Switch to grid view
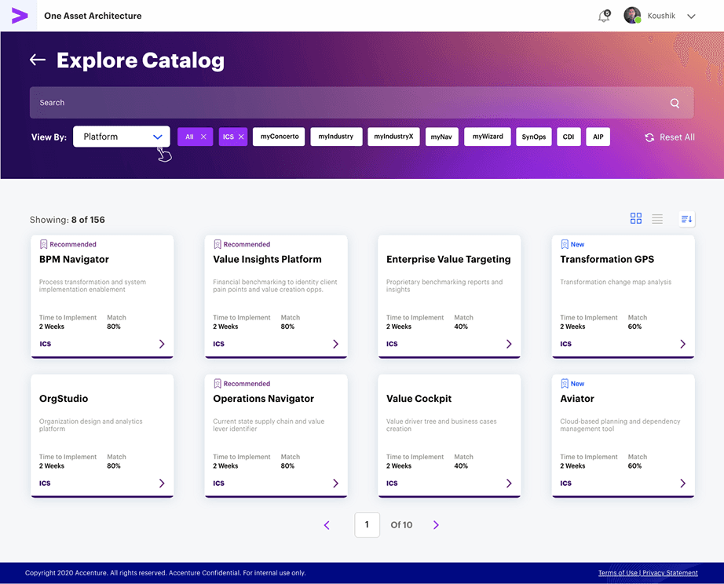Image resolution: width=724 pixels, height=584 pixels. [x=636, y=218]
